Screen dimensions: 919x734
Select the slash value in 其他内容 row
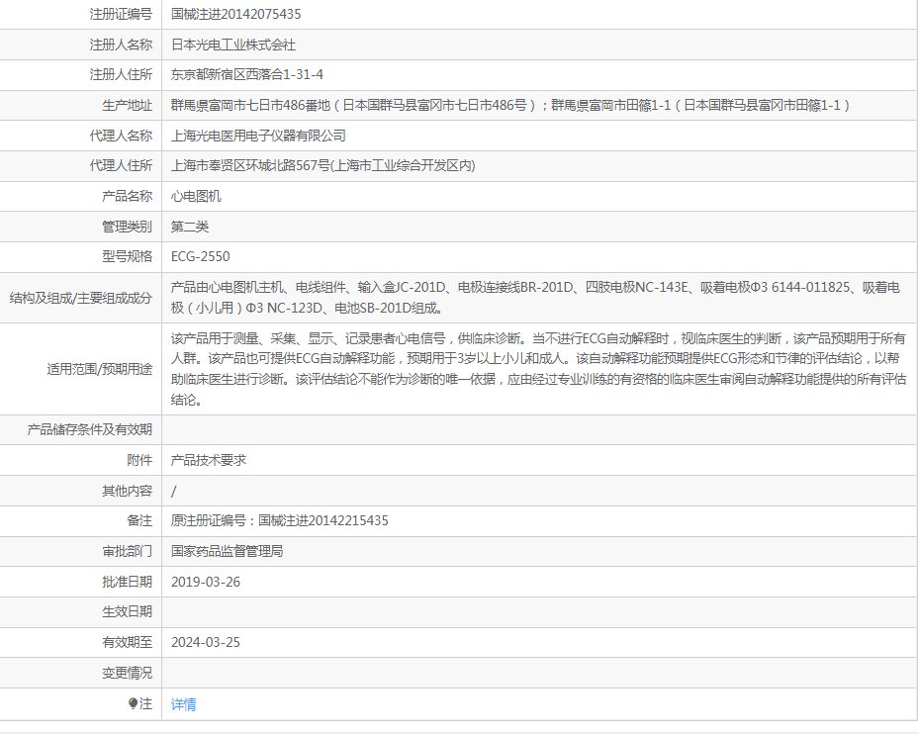click(173, 491)
